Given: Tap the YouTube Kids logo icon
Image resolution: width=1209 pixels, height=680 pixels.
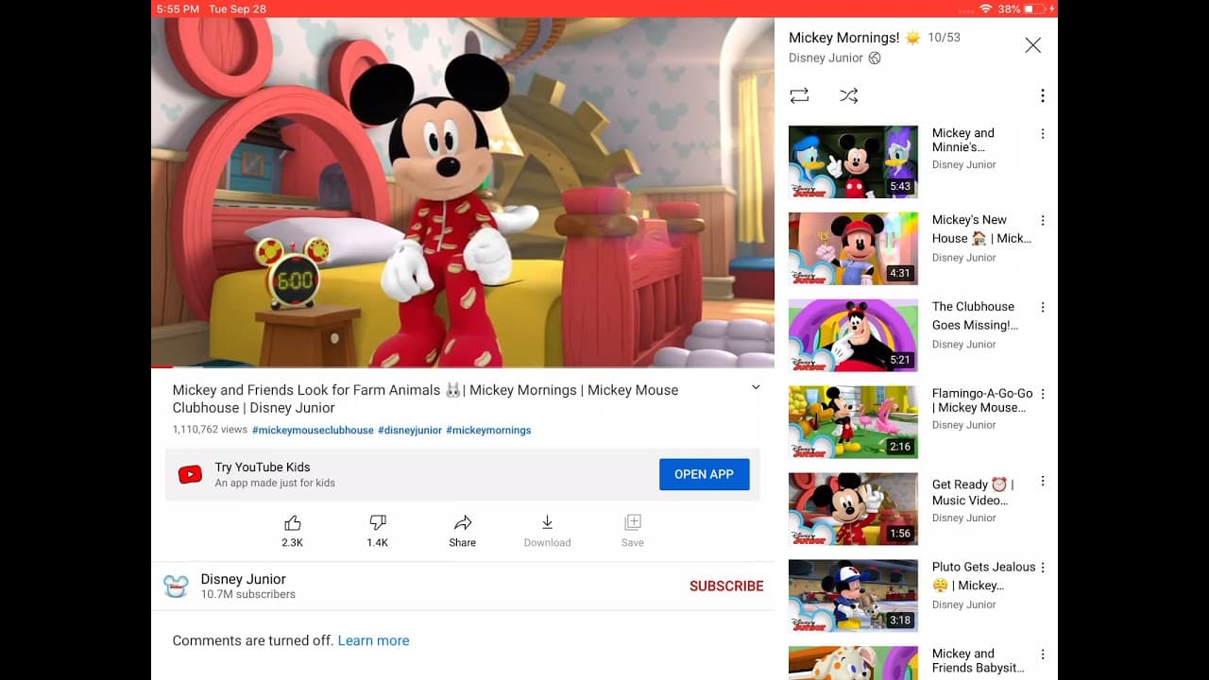Looking at the screenshot, I should [190, 475].
